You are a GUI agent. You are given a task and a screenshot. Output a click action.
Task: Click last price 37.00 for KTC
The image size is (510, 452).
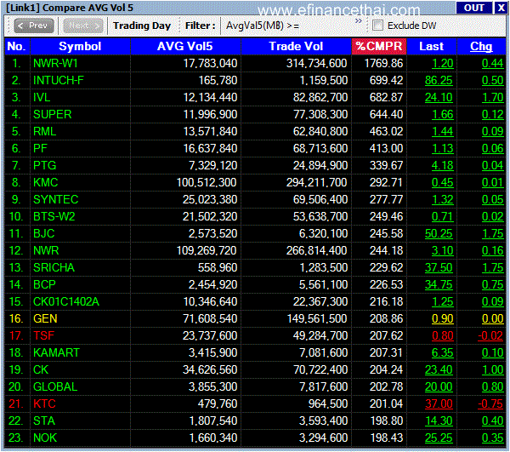(439, 403)
